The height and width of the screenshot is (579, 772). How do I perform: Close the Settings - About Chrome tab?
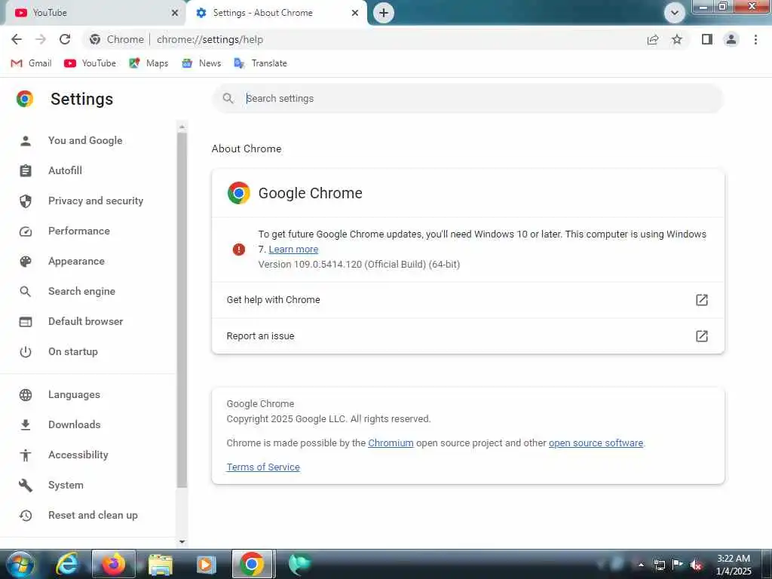[355, 13]
